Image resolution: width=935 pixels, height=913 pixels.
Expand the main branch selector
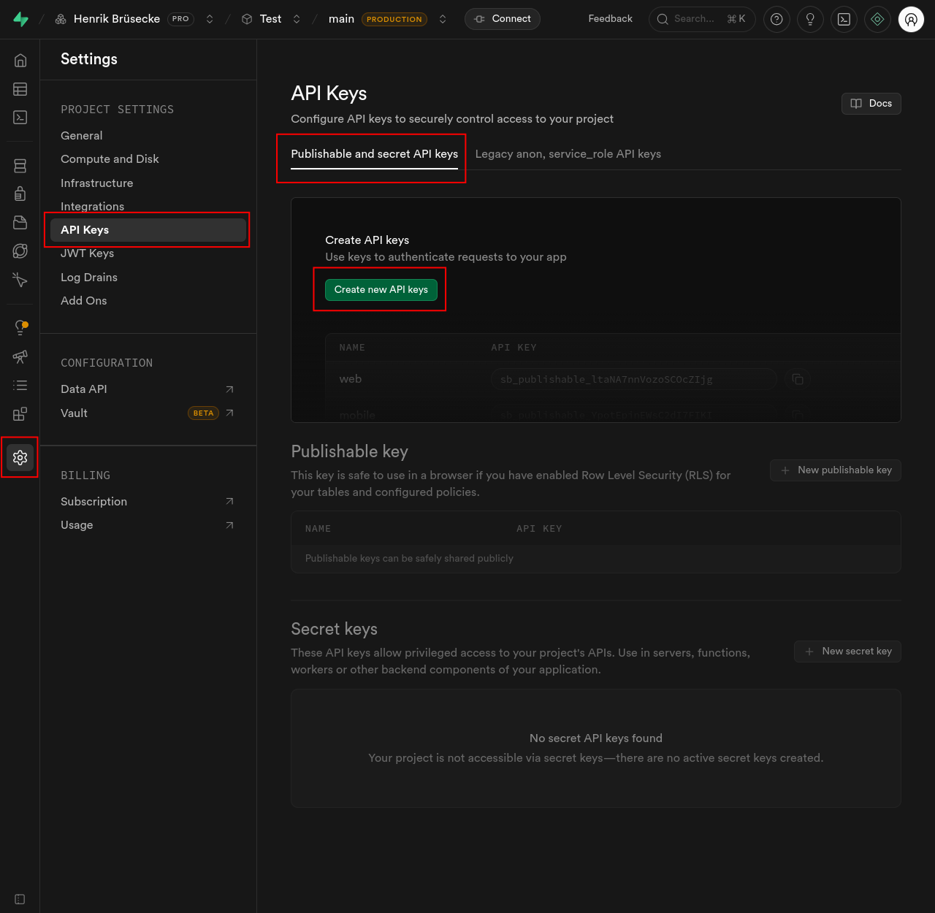click(x=443, y=19)
